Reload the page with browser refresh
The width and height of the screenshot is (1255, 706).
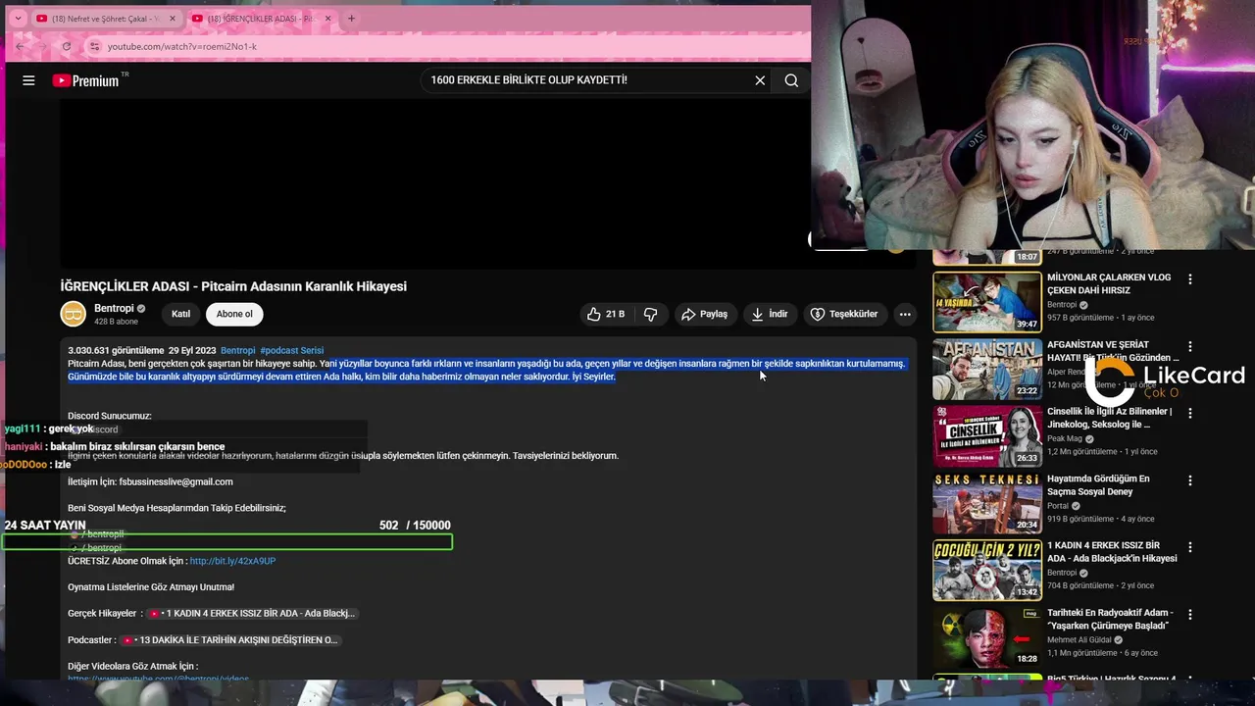[67, 46]
